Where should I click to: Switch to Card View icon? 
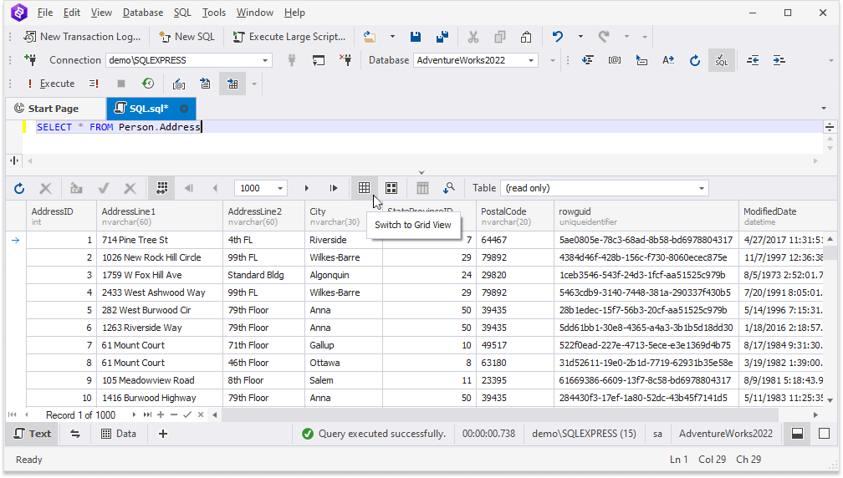391,188
